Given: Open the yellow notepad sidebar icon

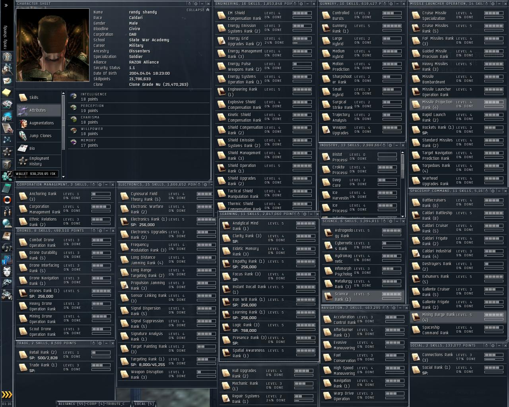Looking at the screenshot, I should 7,93.
